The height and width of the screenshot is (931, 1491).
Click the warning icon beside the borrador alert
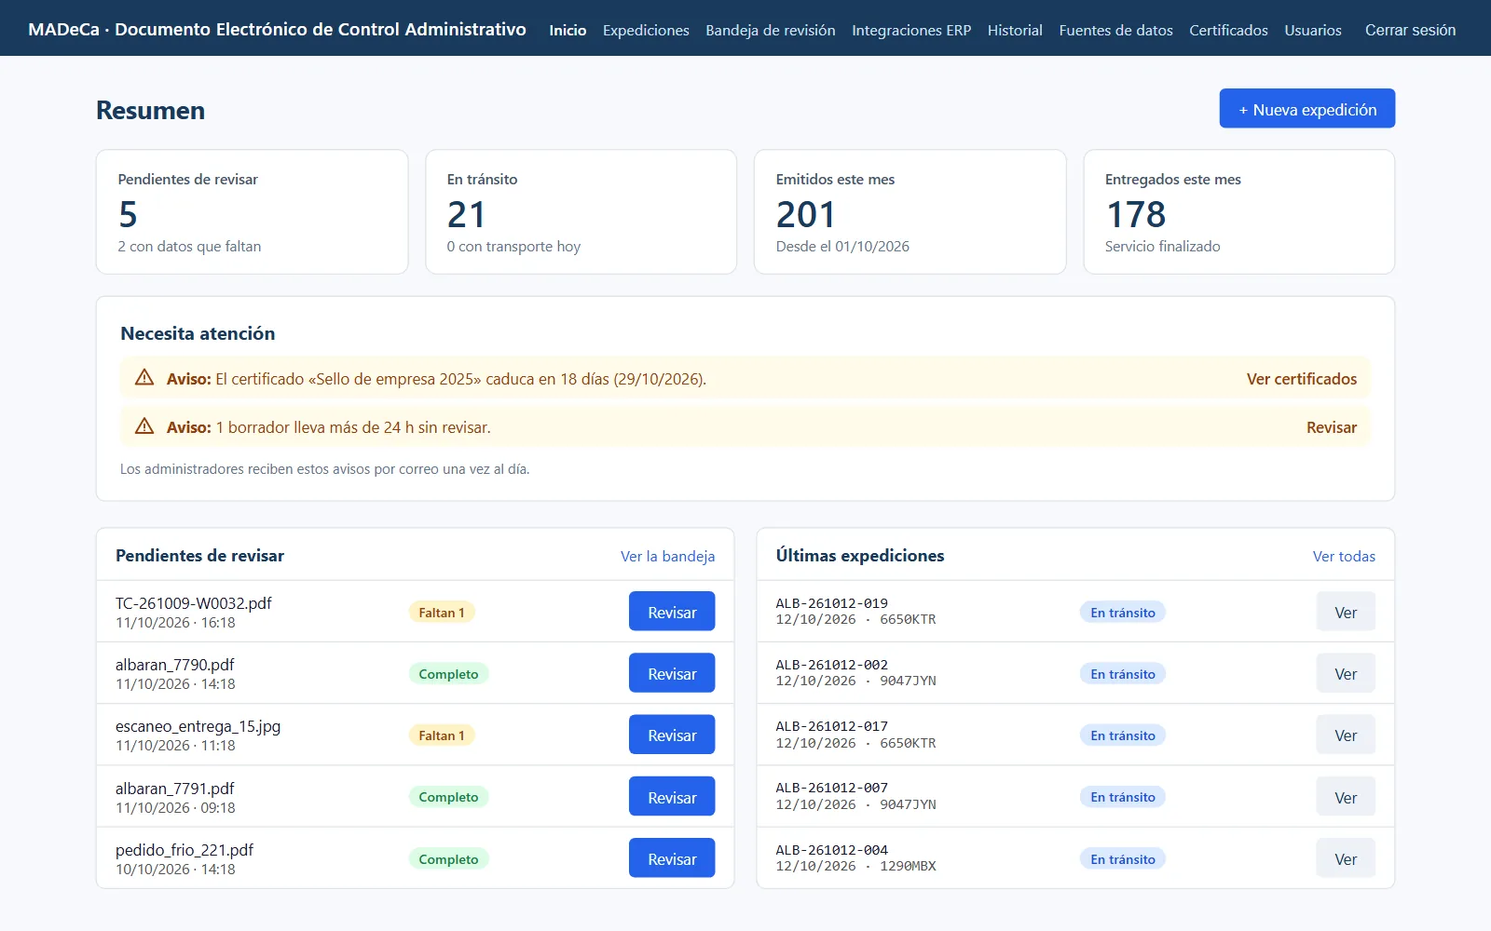(x=144, y=425)
